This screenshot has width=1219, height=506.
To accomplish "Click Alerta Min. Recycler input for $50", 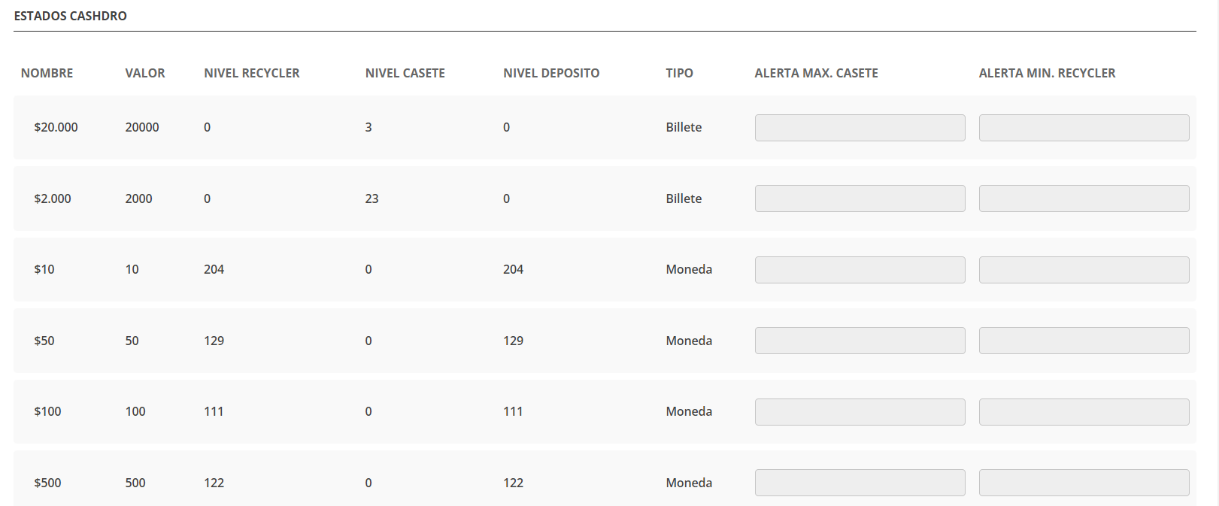I will coord(1084,341).
